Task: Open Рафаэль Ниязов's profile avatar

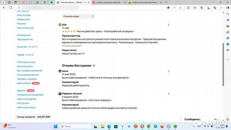Action: 60,94
